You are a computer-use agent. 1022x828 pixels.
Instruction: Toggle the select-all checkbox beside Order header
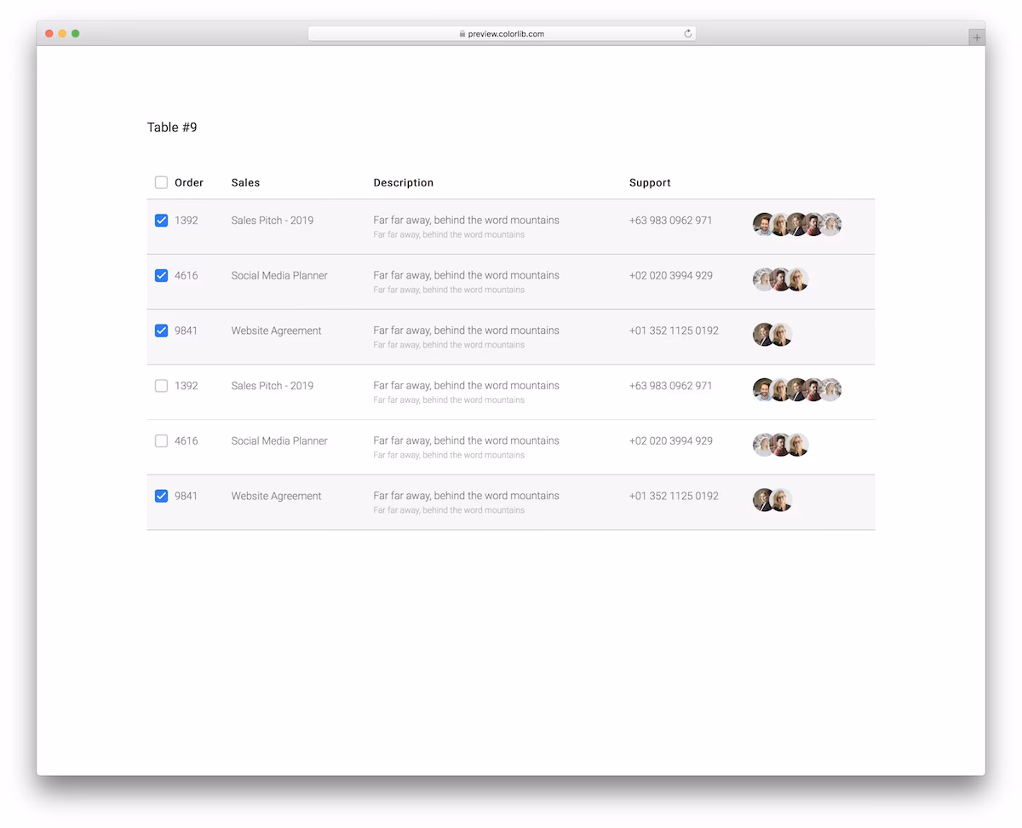(x=161, y=182)
